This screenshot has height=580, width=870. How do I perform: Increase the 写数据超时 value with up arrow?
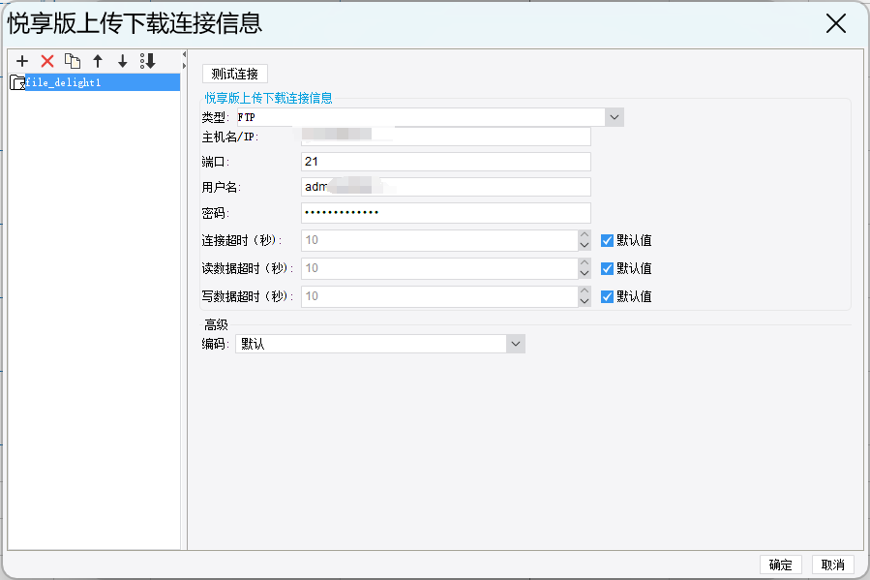[585, 290]
